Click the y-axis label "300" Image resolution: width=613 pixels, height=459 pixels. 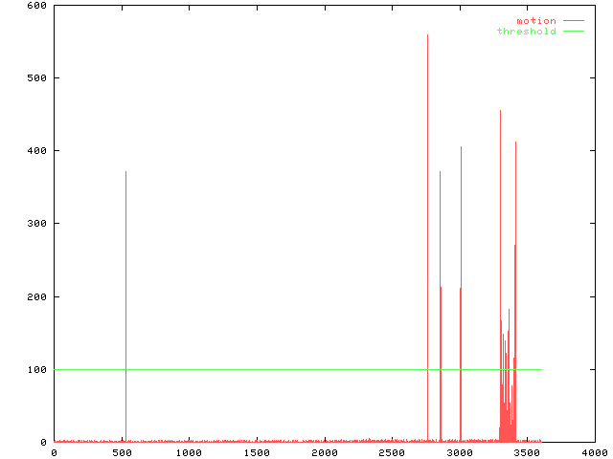point(36,224)
